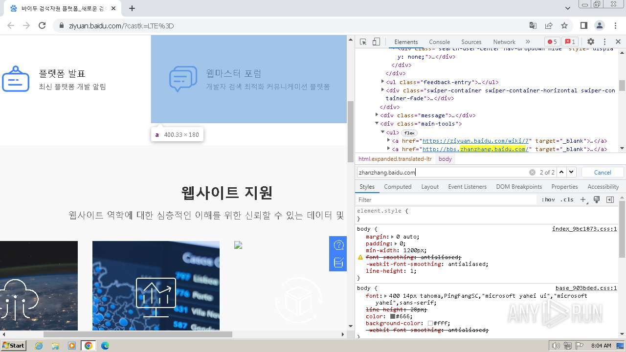This screenshot has height=352, width=626.
Task: Collapse the ul flex node
Action: coord(383,132)
